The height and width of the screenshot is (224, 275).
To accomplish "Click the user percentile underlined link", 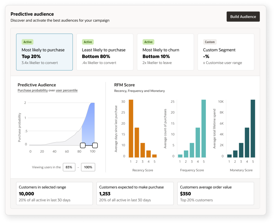I will (x=67, y=91).
